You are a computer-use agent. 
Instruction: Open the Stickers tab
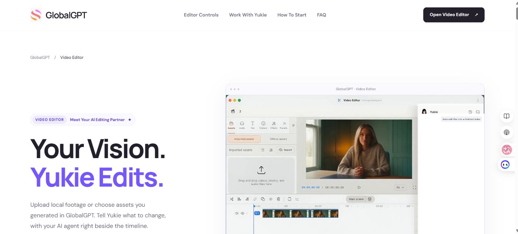point(263,125)
